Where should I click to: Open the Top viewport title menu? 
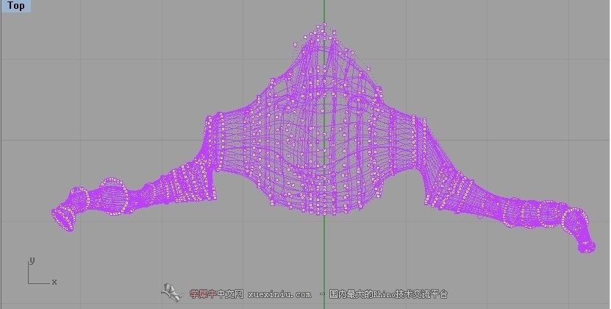point(15,6)
